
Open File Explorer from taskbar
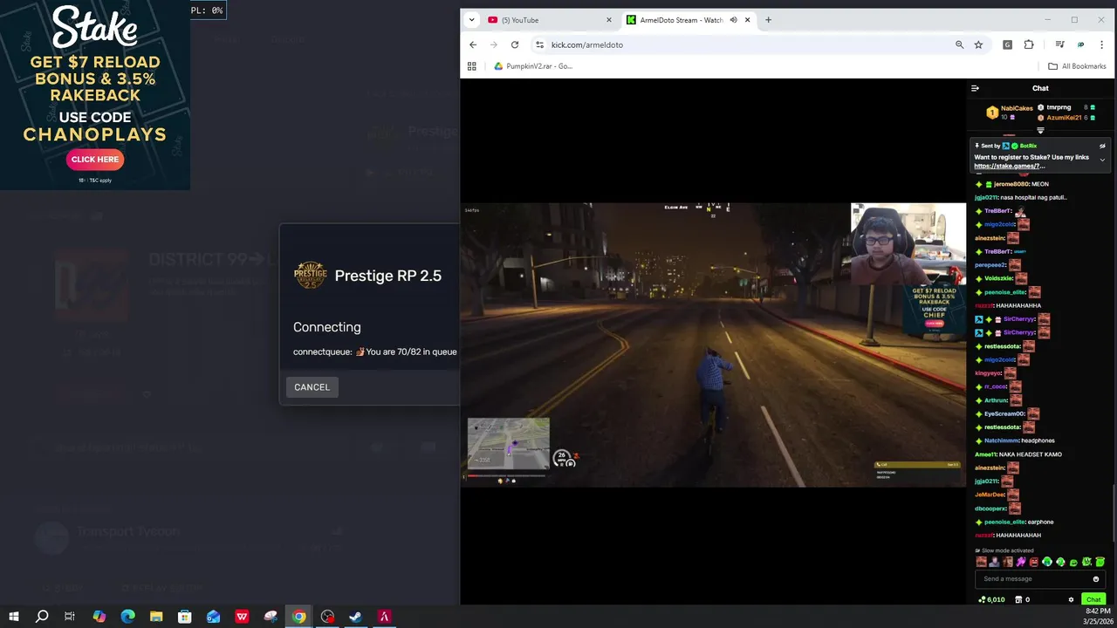tap(156, 617)
